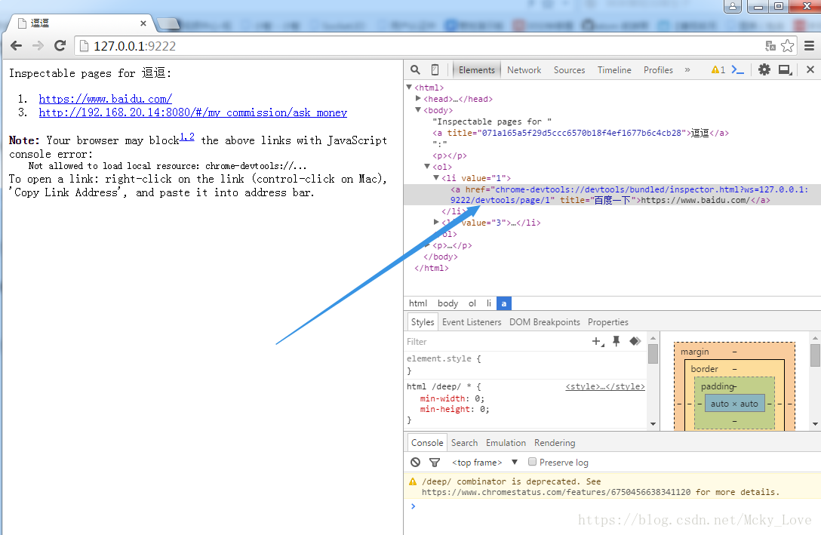The image size is (821, 535).
Task: Switch to the Profiles panel
Action: 658,69
